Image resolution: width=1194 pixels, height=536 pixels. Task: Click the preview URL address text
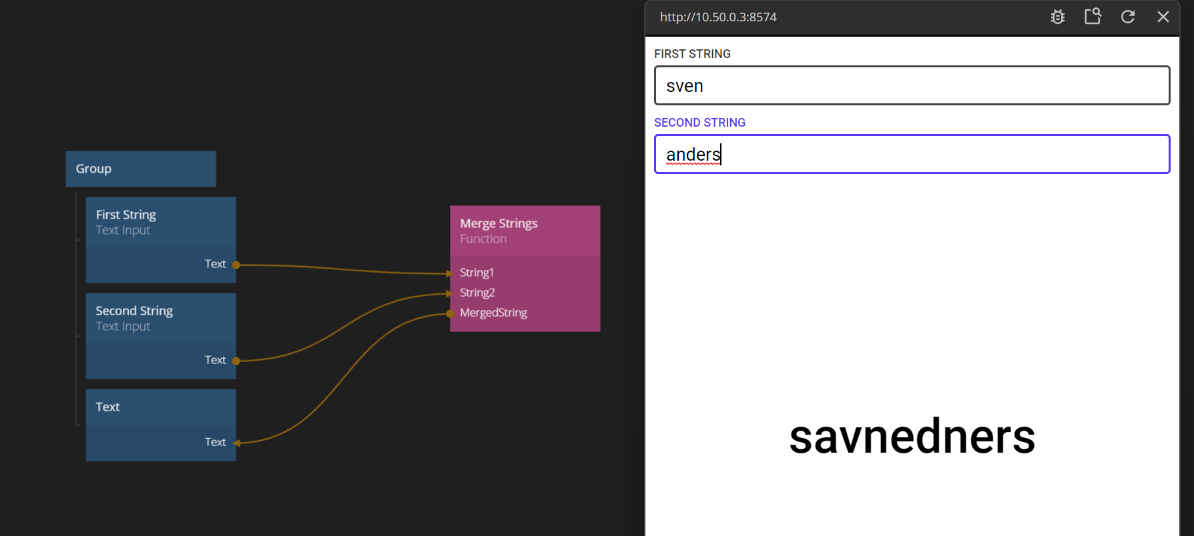tap(718, 17)
